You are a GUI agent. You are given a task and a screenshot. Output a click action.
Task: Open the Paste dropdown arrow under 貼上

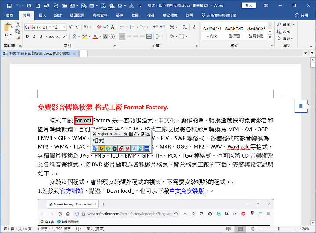(8, 39)
